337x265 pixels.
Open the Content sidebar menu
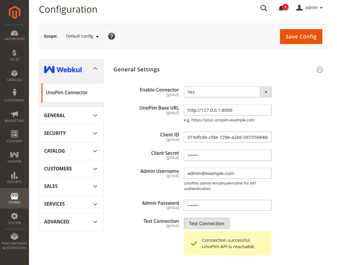click(14, 136)
